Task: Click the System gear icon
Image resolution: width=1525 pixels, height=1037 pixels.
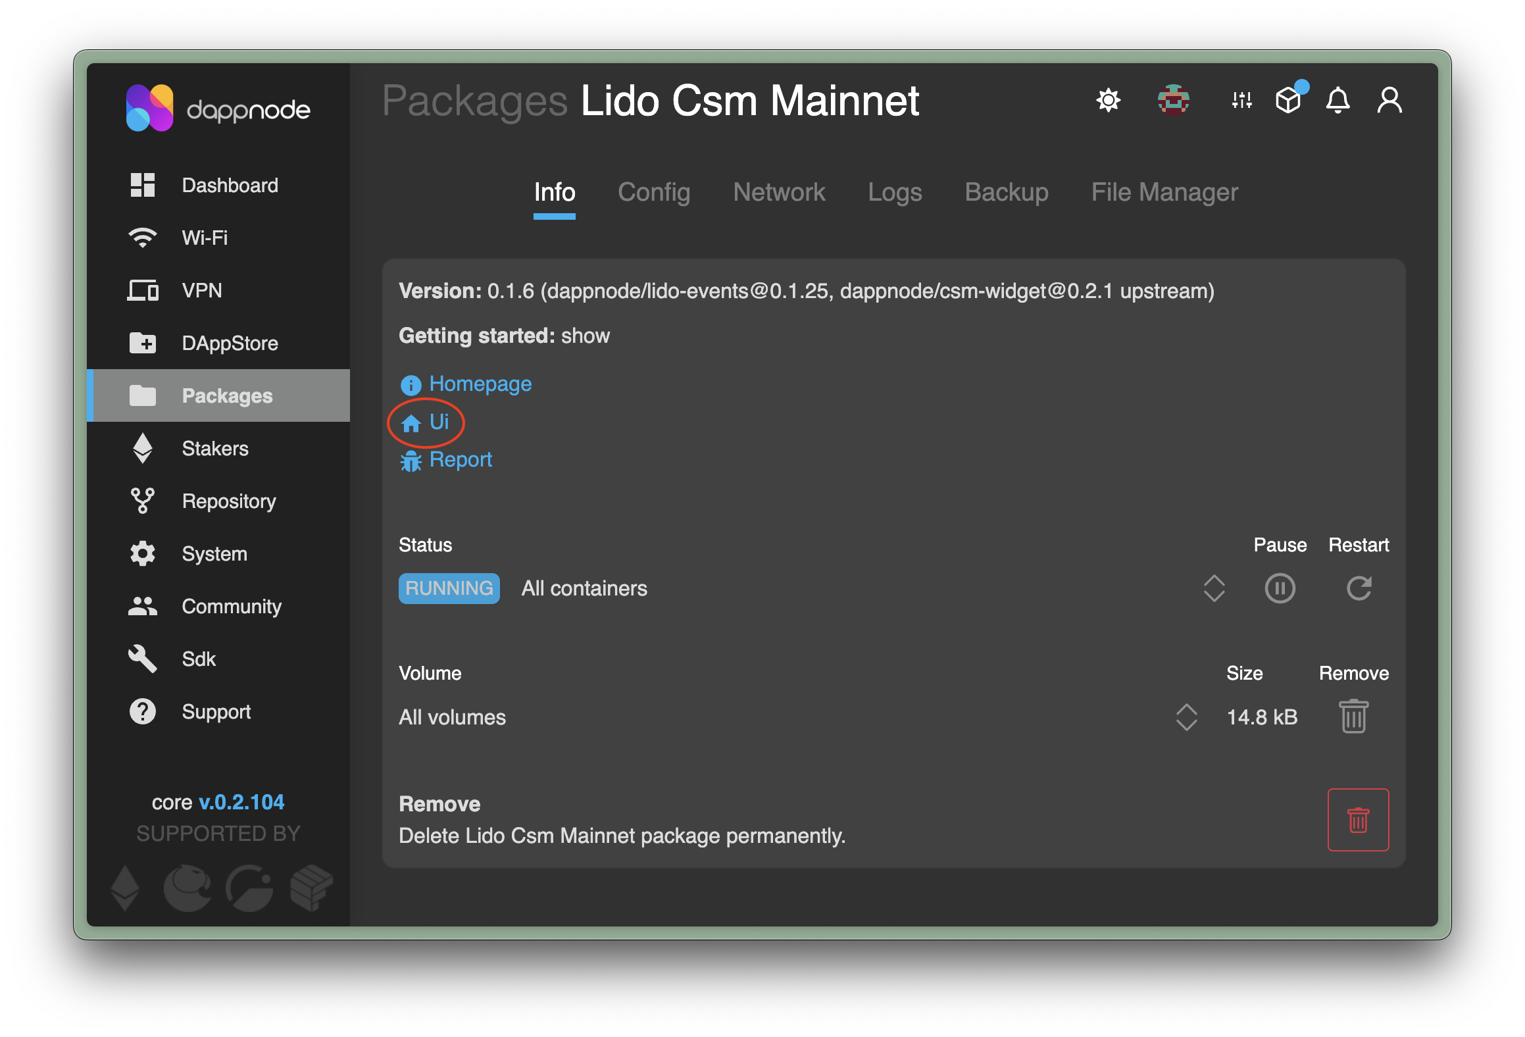Action: point(142,553)
